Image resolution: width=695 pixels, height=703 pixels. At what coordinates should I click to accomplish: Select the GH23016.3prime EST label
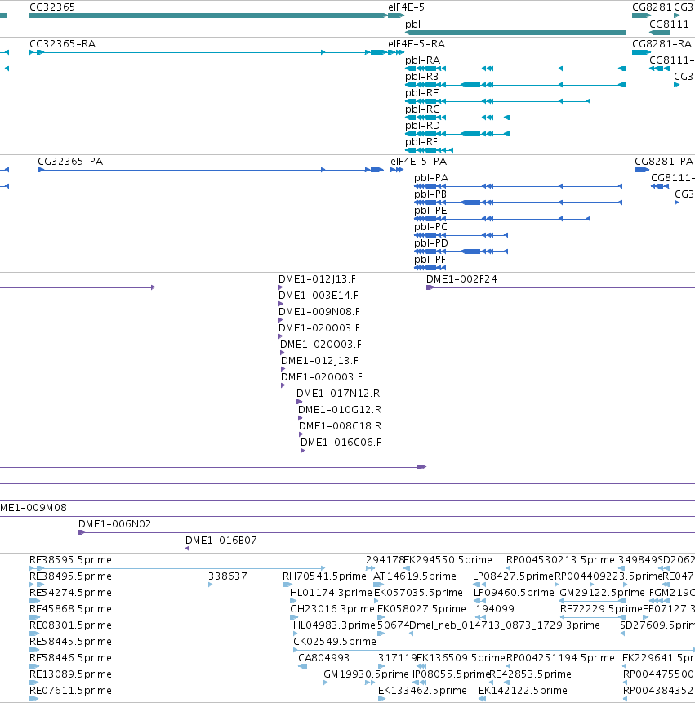pyautogui.click(x=332, y=609)
